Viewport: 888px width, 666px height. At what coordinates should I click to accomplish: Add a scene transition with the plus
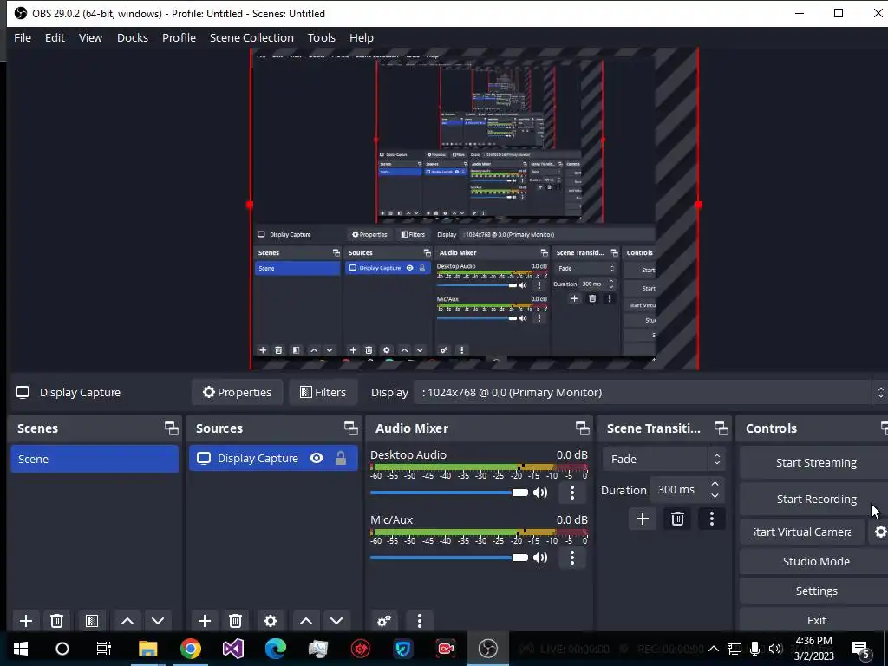tap(643, 519)
